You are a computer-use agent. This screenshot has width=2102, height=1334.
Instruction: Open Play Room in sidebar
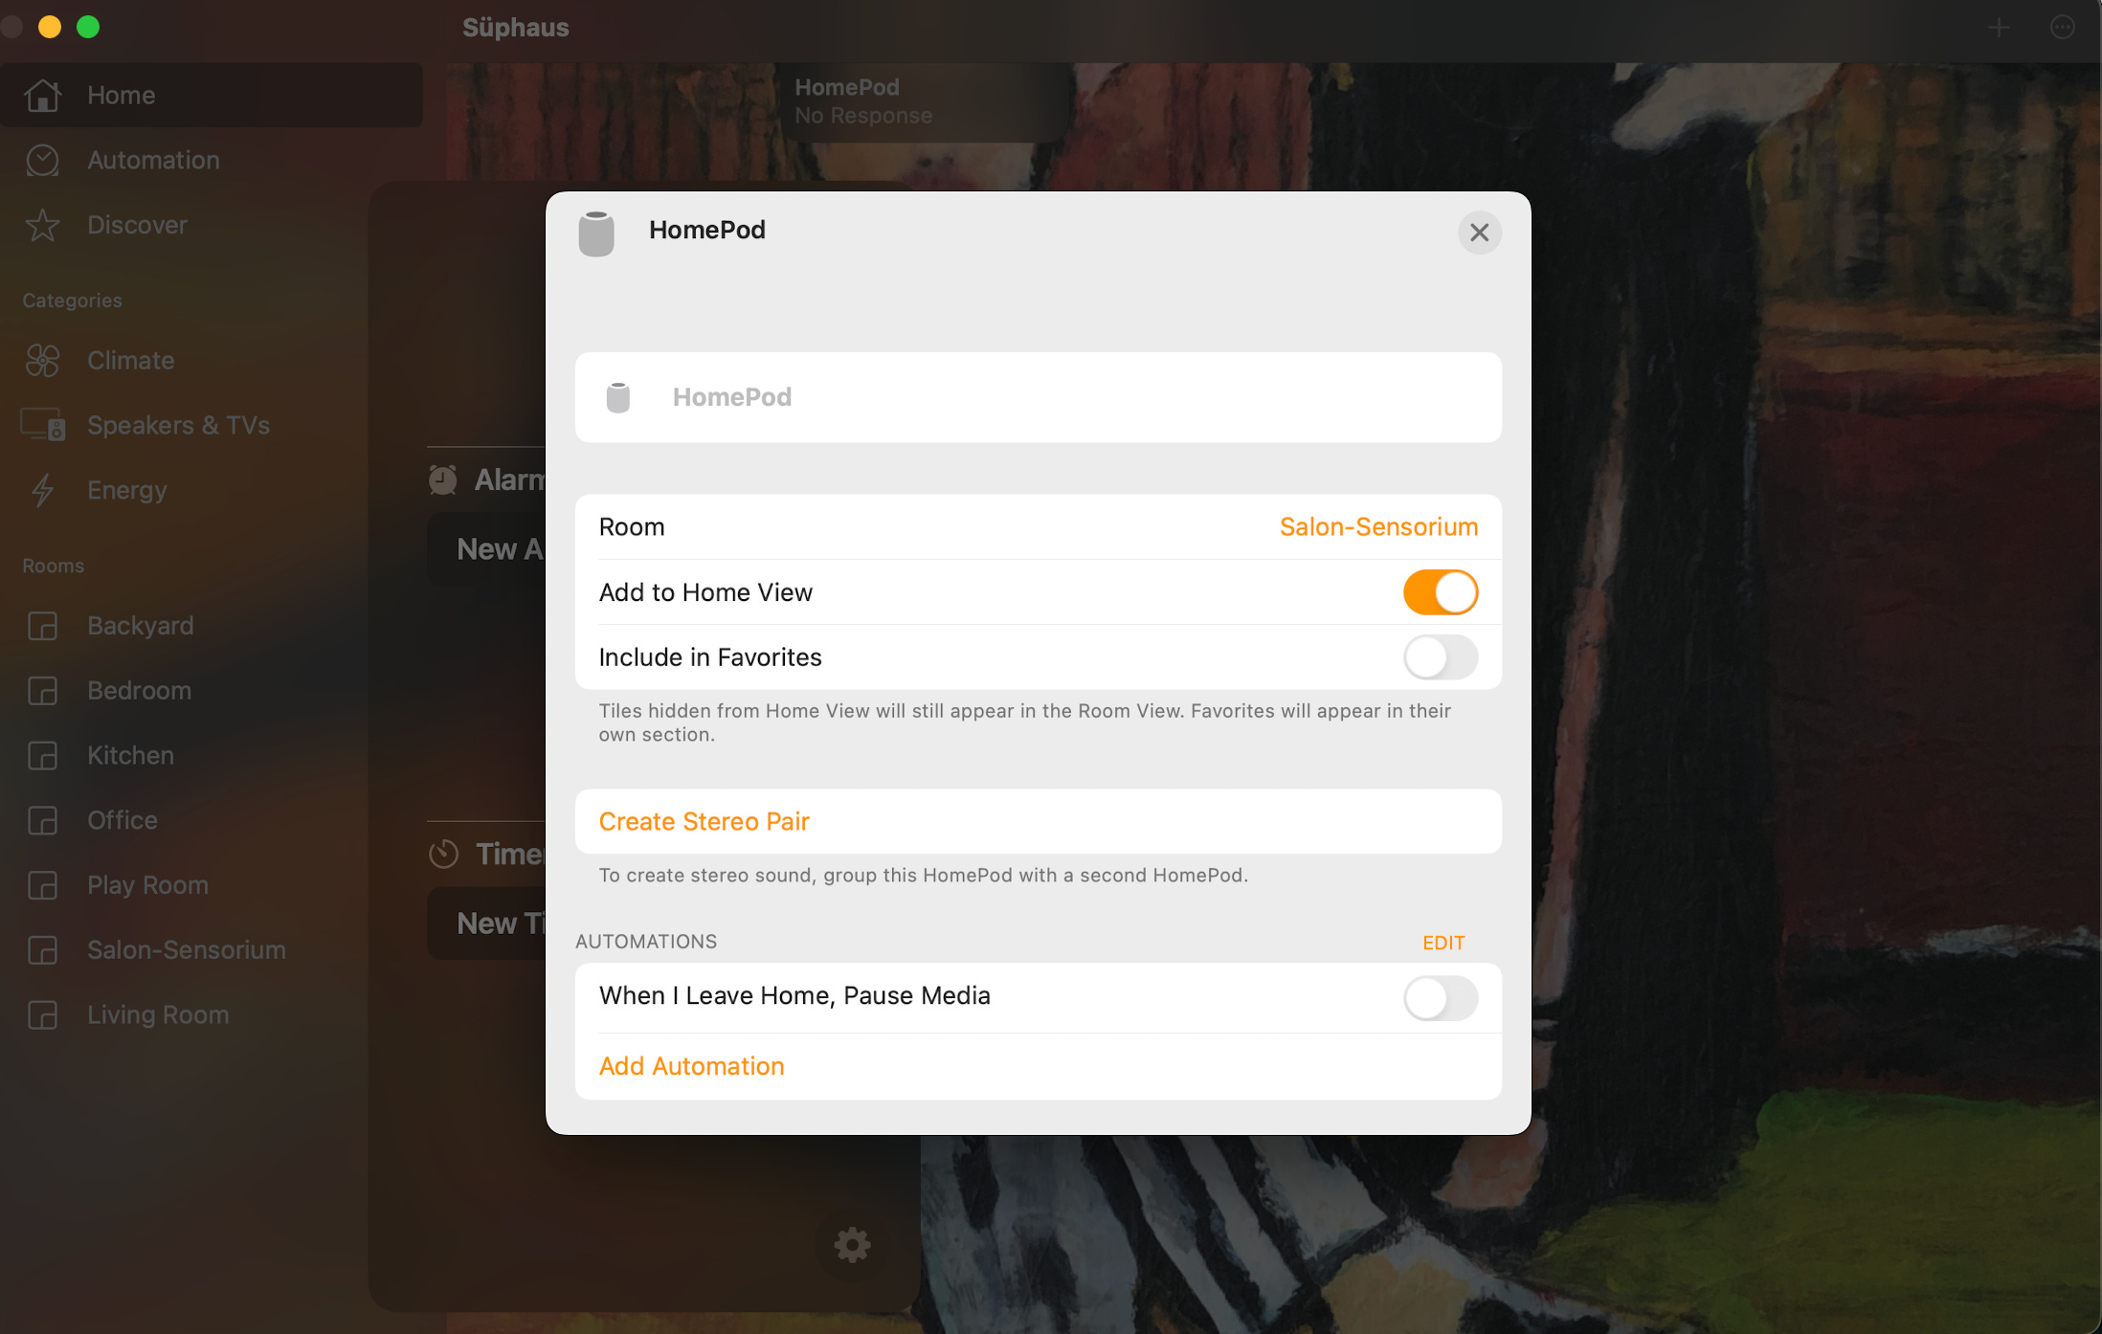pos(212,886)
